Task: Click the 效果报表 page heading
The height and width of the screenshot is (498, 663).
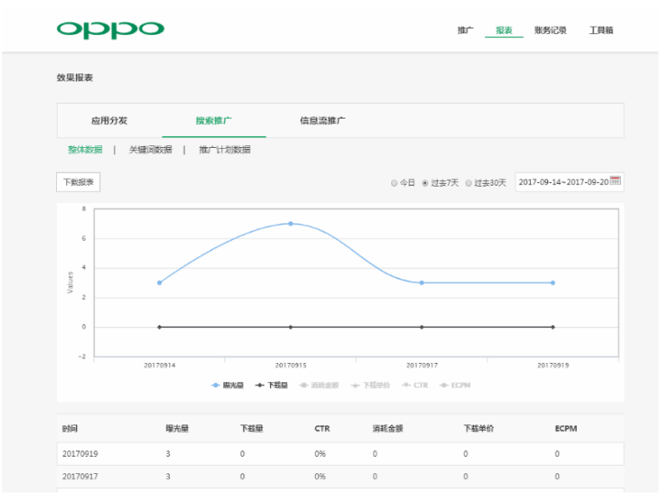Action: point(75,77)
